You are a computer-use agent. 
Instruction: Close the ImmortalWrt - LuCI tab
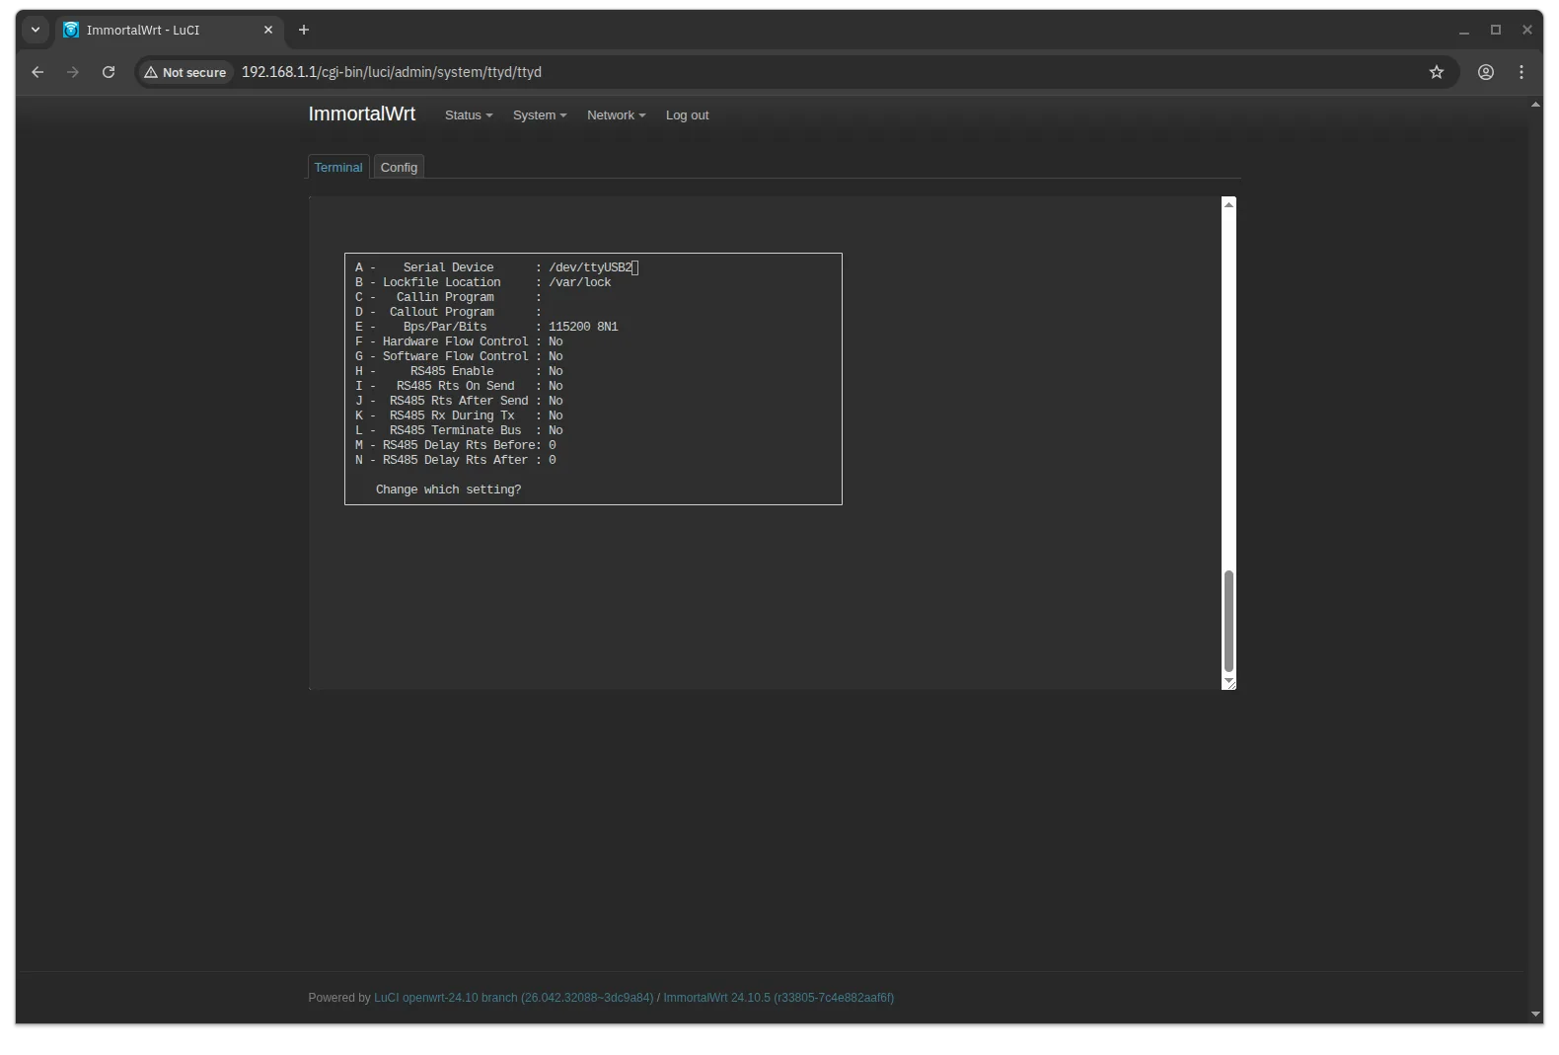pyautogui.click(x=268, y=30)
